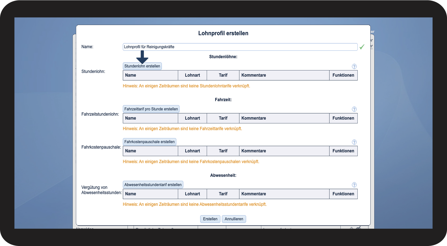This screenshot has height=246, width=447.
Task: Select 'Tarif' header in Fahrkostenpauschale table
Action: click(x=223, y=151)
